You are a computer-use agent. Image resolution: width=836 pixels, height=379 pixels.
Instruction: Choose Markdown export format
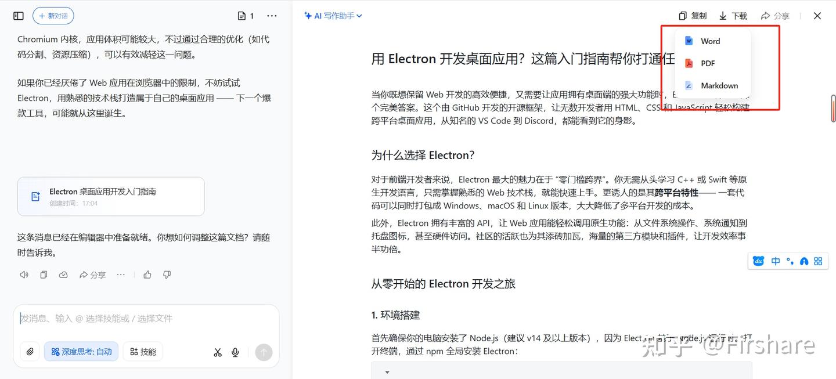tap(713, 85)
